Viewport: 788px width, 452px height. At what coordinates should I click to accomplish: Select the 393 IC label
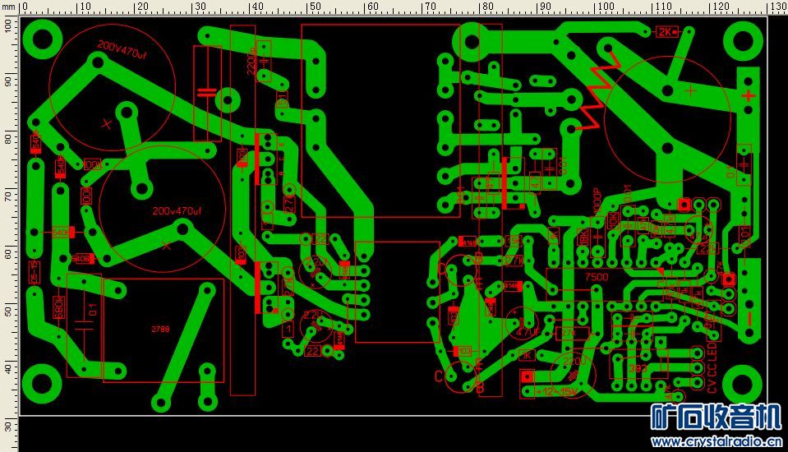pos(638,368)
